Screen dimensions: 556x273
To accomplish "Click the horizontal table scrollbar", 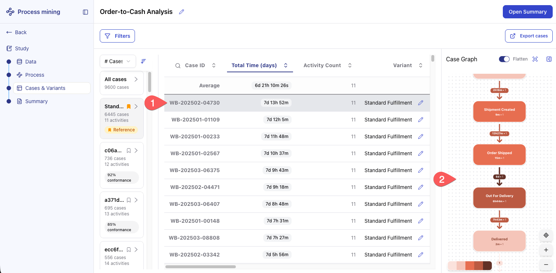I will tap(201, 267).
